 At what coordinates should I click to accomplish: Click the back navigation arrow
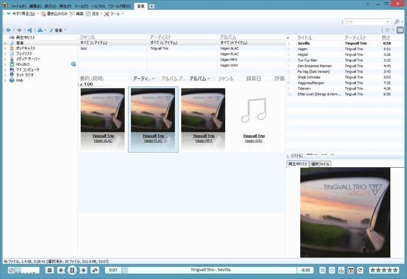click(x=8, y=29)
